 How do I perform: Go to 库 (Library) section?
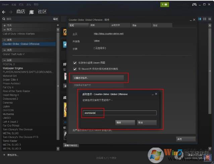click(x=32, y=12)
